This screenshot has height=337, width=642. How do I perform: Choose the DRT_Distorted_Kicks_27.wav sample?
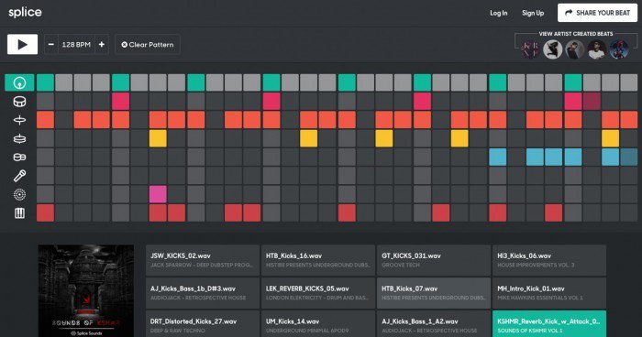pyautogui.click(x=203, y=324)
